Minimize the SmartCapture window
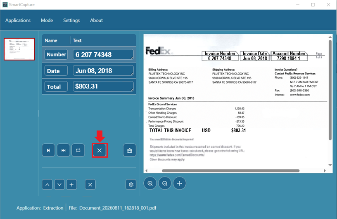Image resolution: width=337 pixels, height=219 pixels. (x=298, y=5)
